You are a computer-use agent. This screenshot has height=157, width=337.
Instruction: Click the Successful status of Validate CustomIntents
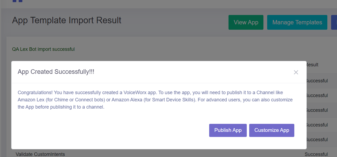pyautogui.click(x=316, y=154)
